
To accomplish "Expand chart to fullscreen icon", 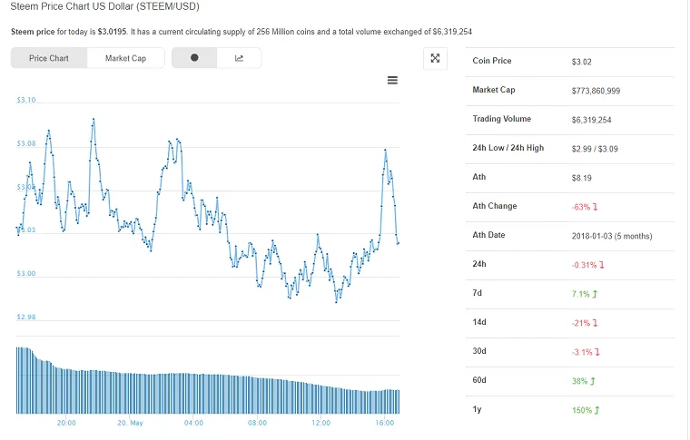I will 435,58.
